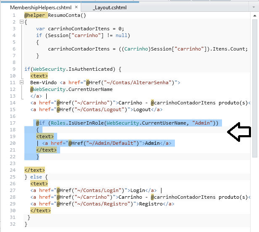This screenshot has height=232, width=259.
Task: Click line number 17
Action: [x=13, y=123]
